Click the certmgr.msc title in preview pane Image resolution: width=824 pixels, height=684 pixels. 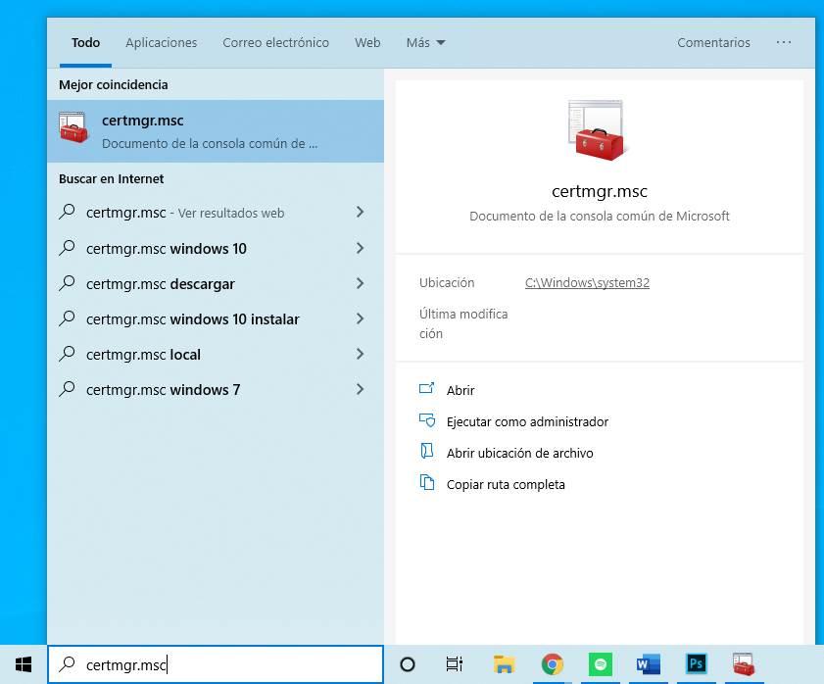tap(599, 191)
